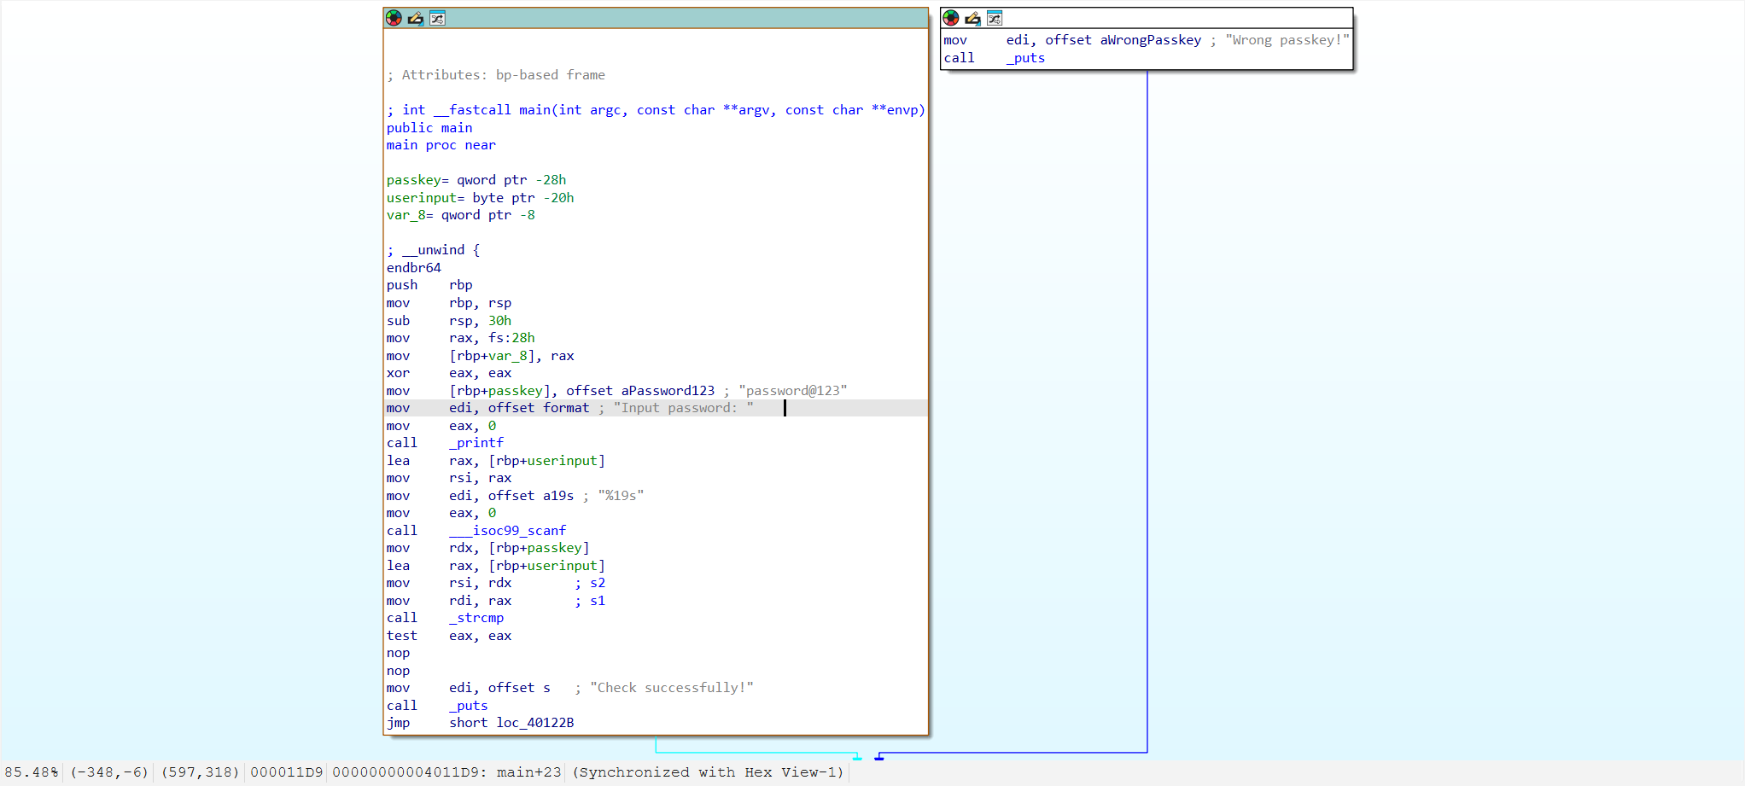This screenshot has height=786, width=1745.
Task: Click 'sub rsp, 30h' instruction
Action: [x=449, y=321]
